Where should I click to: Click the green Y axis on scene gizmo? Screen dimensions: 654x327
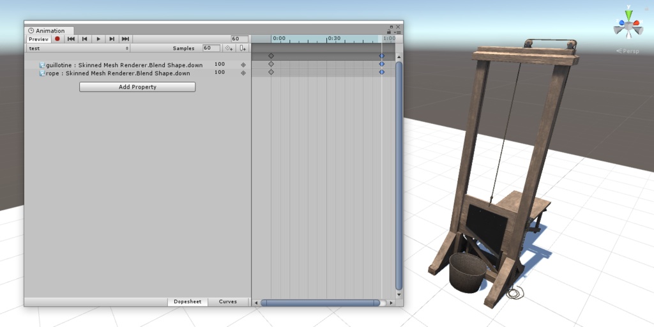point(628,16)
